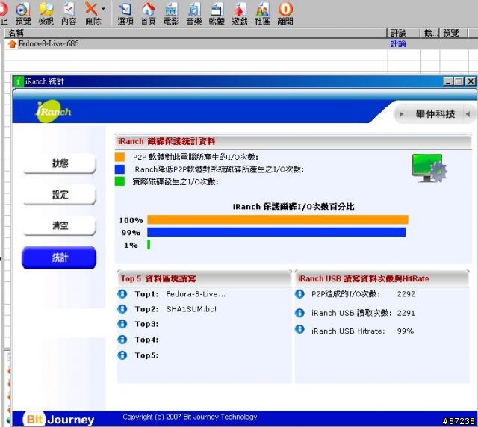This screenshot has height=427, width=478.
Task: Click the green 1% bar
Action: pos(149,244)
